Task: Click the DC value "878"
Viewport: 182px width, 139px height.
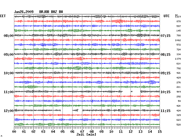Action: 179,21
